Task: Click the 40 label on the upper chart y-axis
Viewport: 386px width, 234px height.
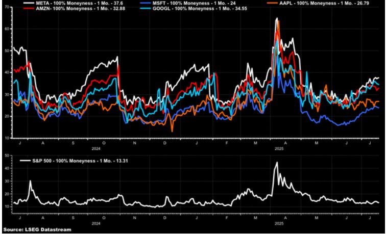Action: 7,72
